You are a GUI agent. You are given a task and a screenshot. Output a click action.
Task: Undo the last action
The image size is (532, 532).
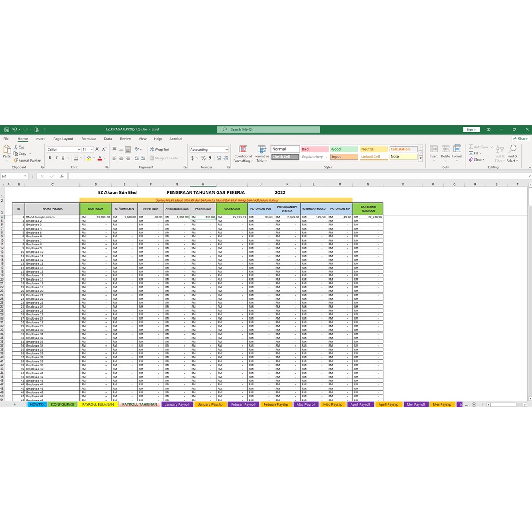click(15, 129)
